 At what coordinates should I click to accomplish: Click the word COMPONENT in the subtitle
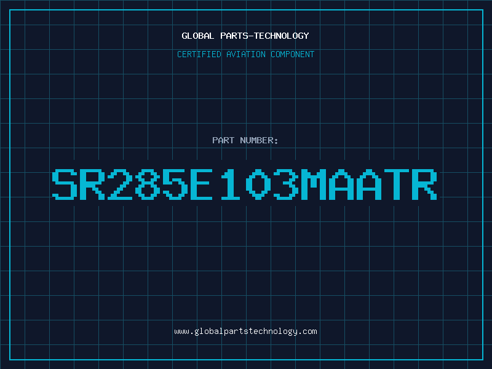(x=292, y=54)
